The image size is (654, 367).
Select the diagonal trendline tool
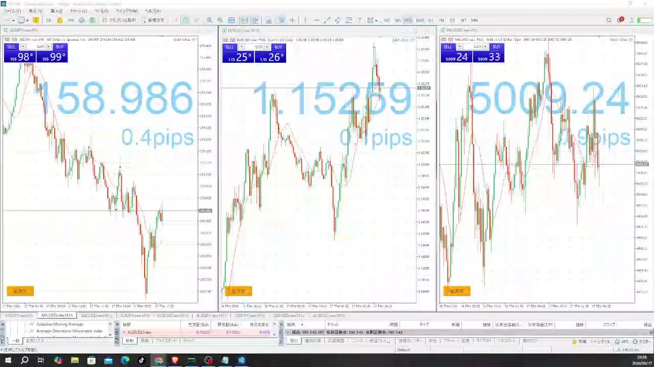tap(327, 20)
